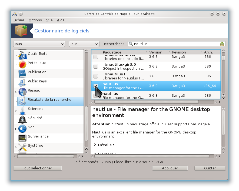239x191 pixels.
Task: Click the Sciences flask icon
Action: tap(22, 110)
